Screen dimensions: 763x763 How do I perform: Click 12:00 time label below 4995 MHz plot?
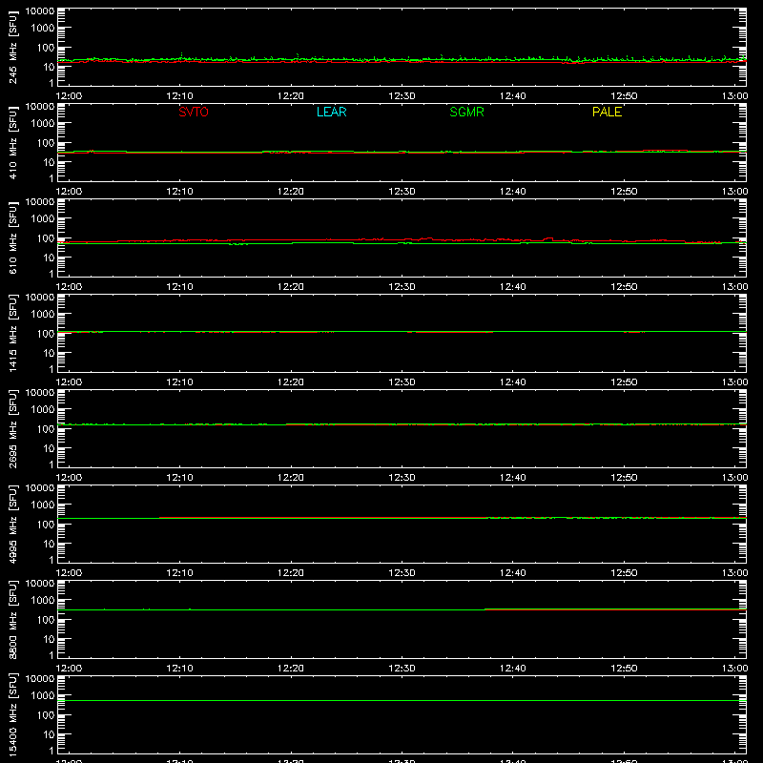(69, 573)
